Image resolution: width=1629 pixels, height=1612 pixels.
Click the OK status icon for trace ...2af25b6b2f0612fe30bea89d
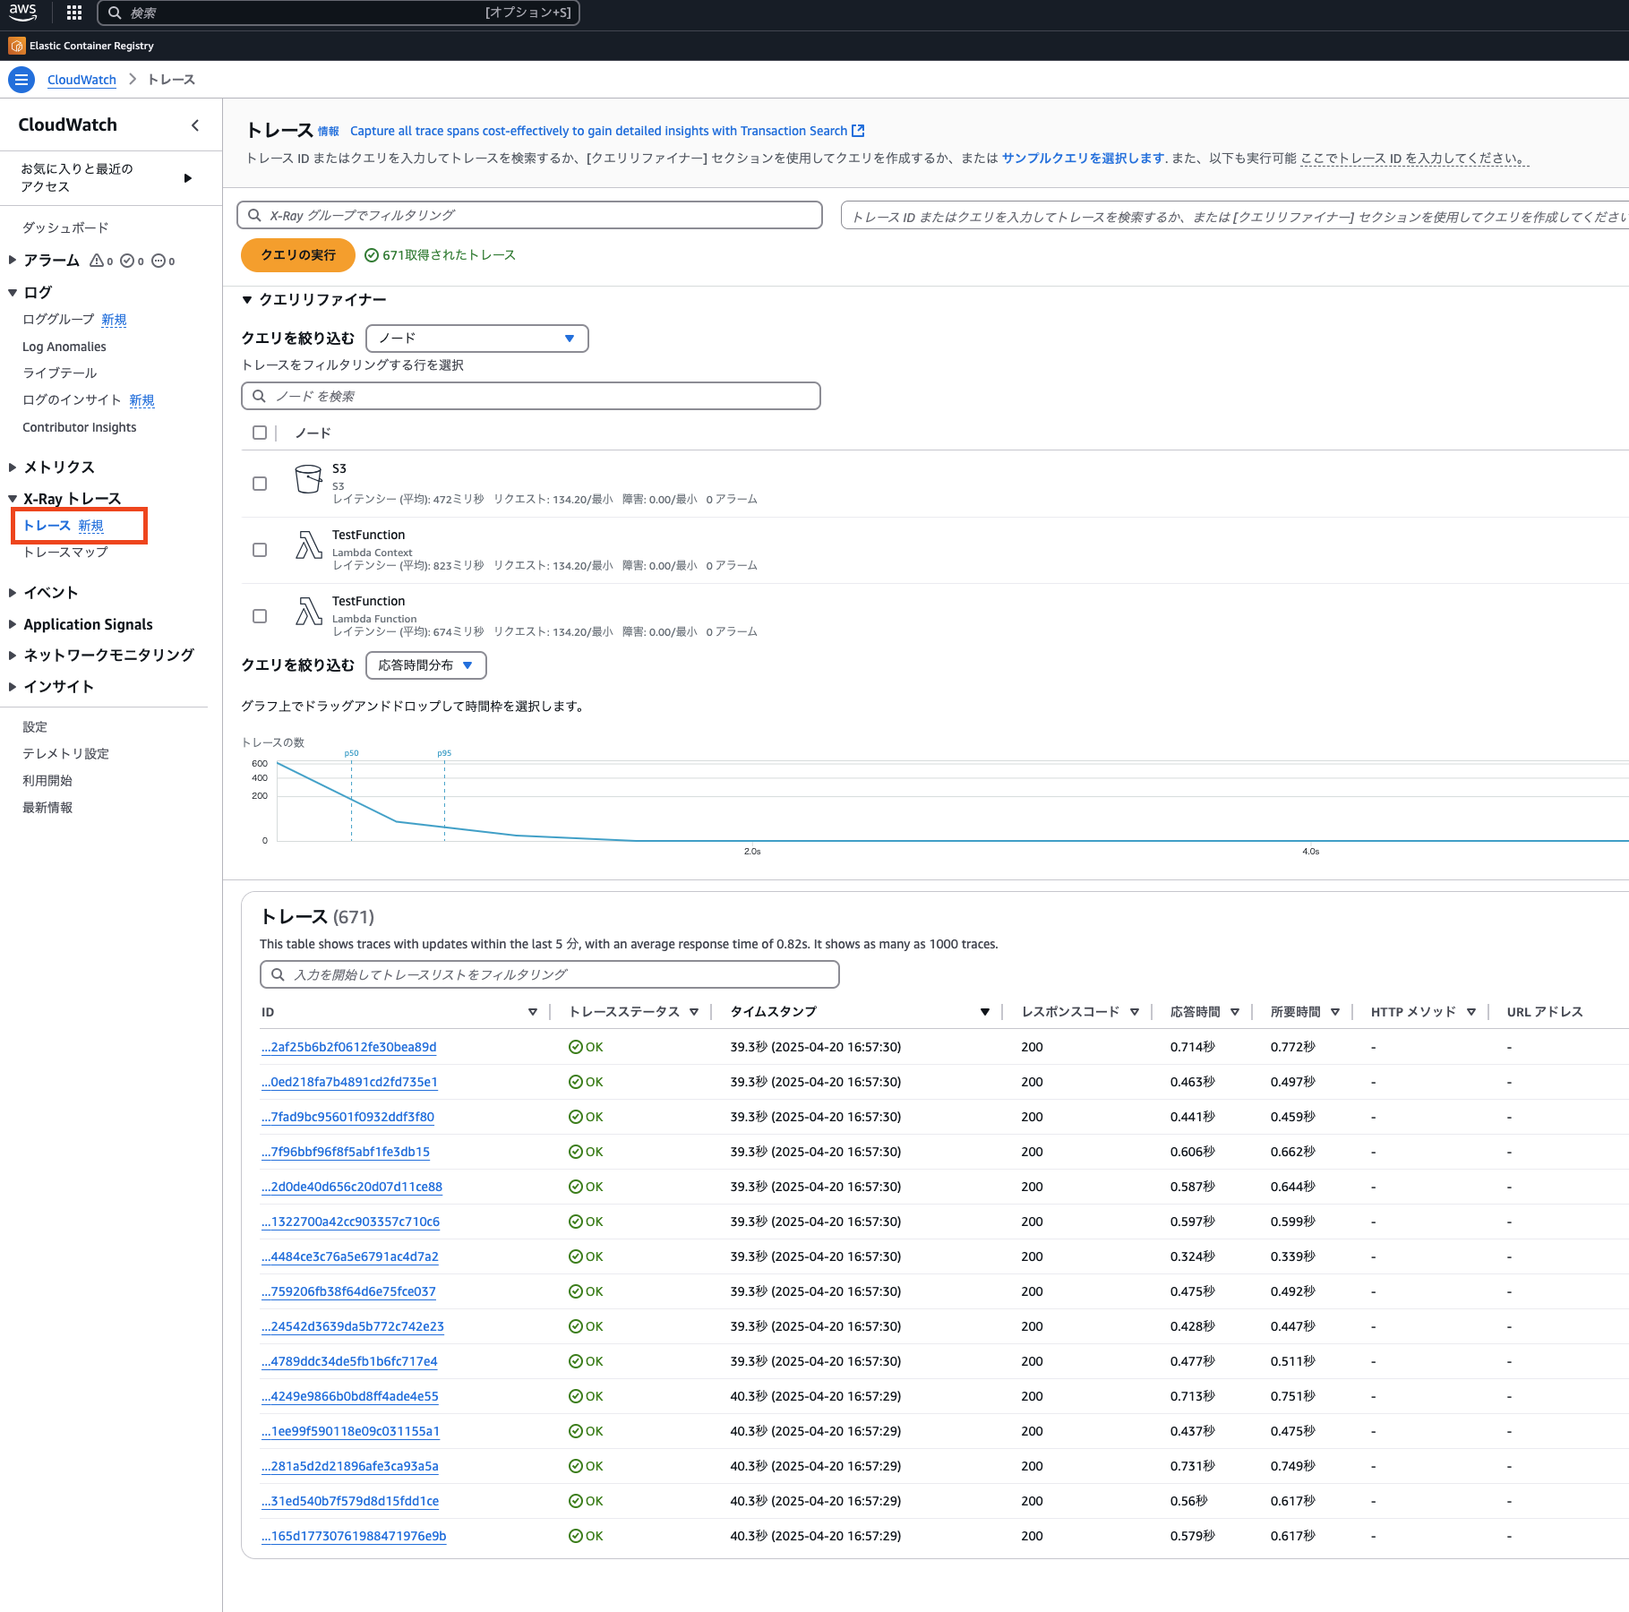(576, 1047)
